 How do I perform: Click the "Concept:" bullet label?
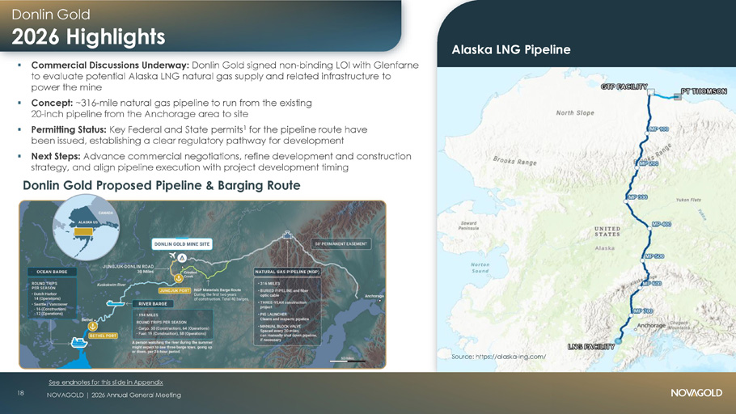tap(52, 103)
